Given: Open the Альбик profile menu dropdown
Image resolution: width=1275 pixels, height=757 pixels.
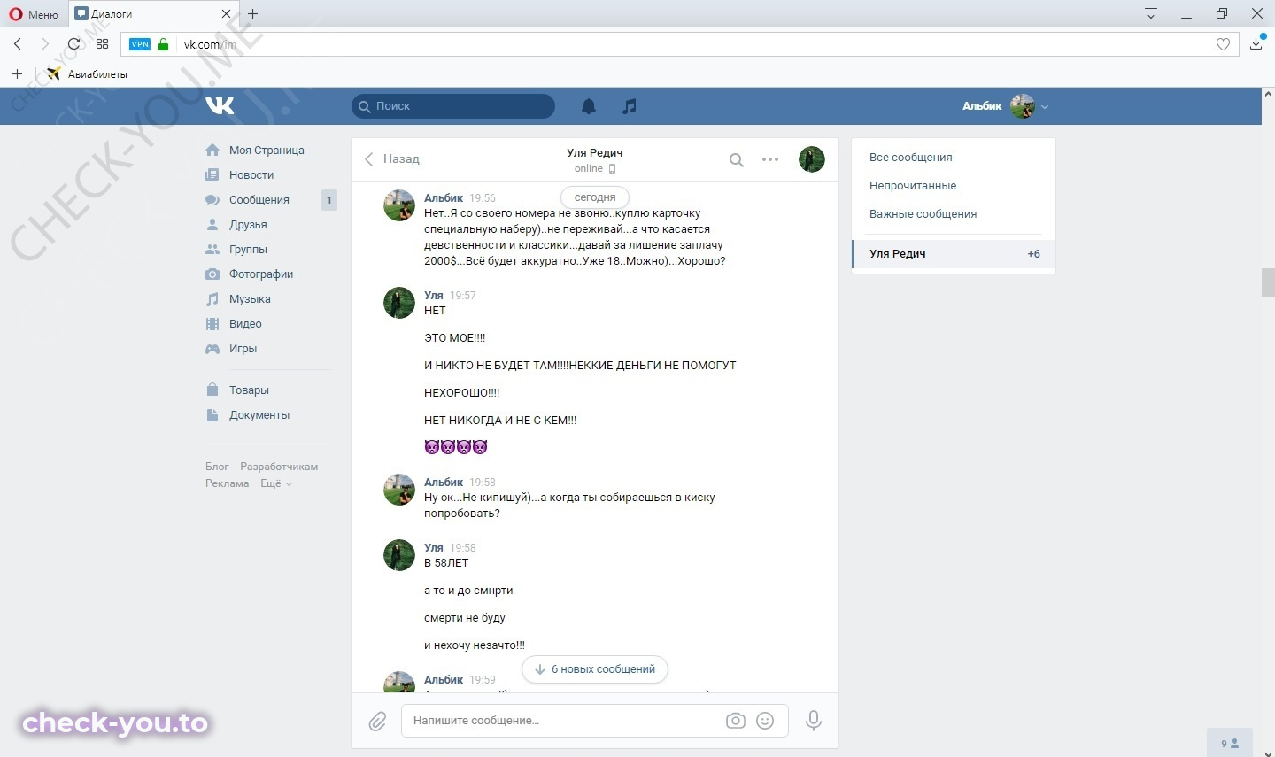Looking at the screenshot, I should [x=1005, y=106].
